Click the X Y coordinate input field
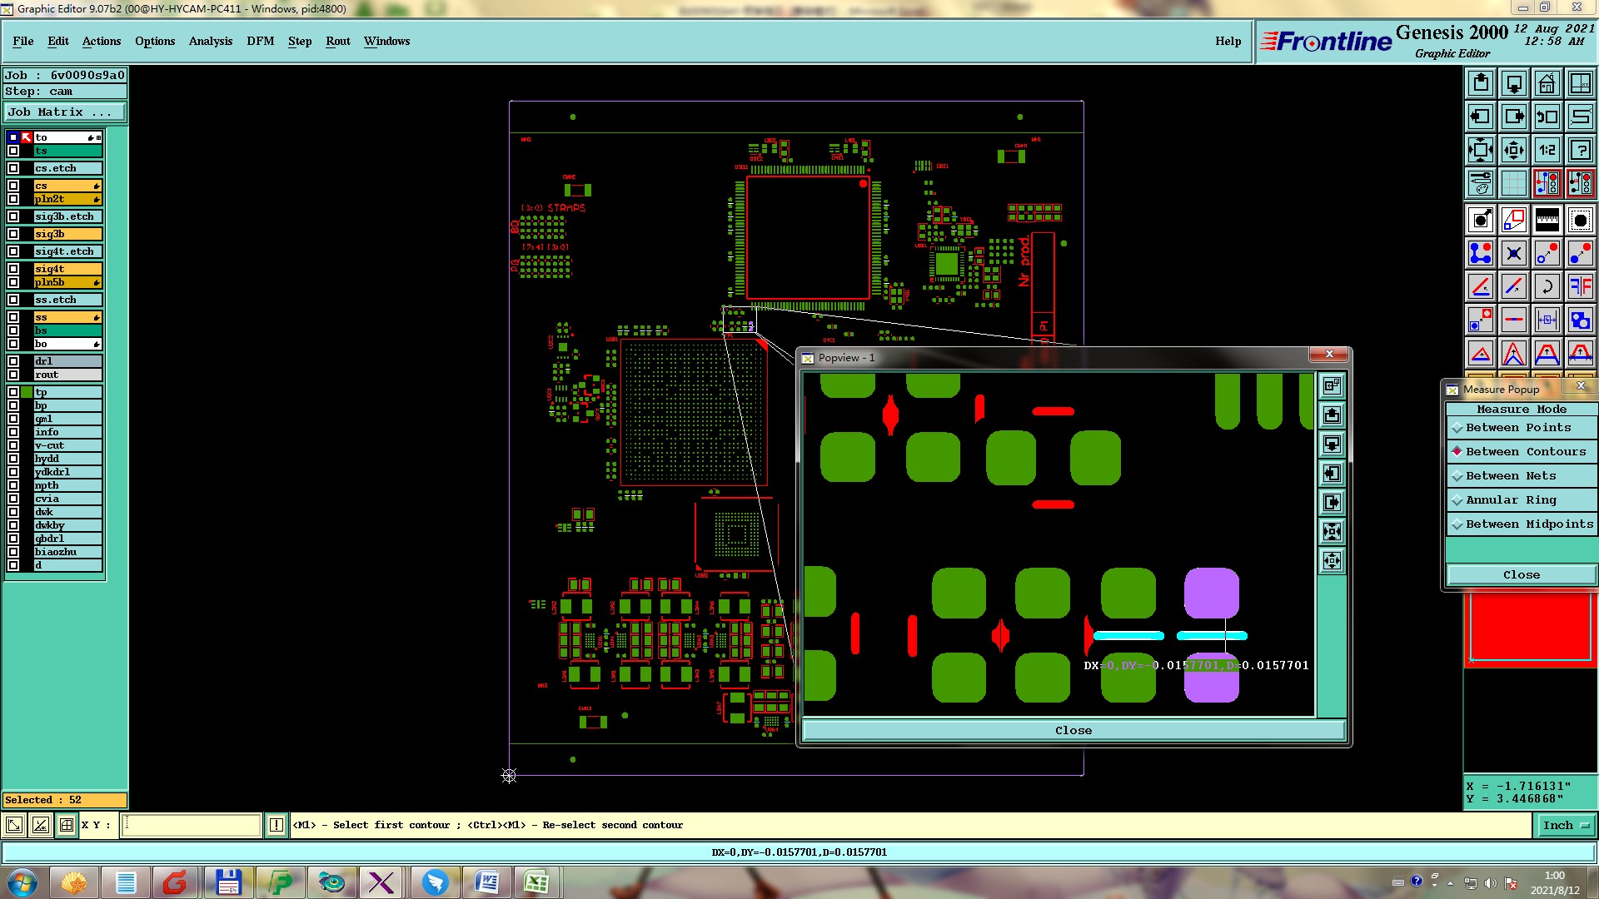The image size is (1599, 899). [x=192, y=825]
